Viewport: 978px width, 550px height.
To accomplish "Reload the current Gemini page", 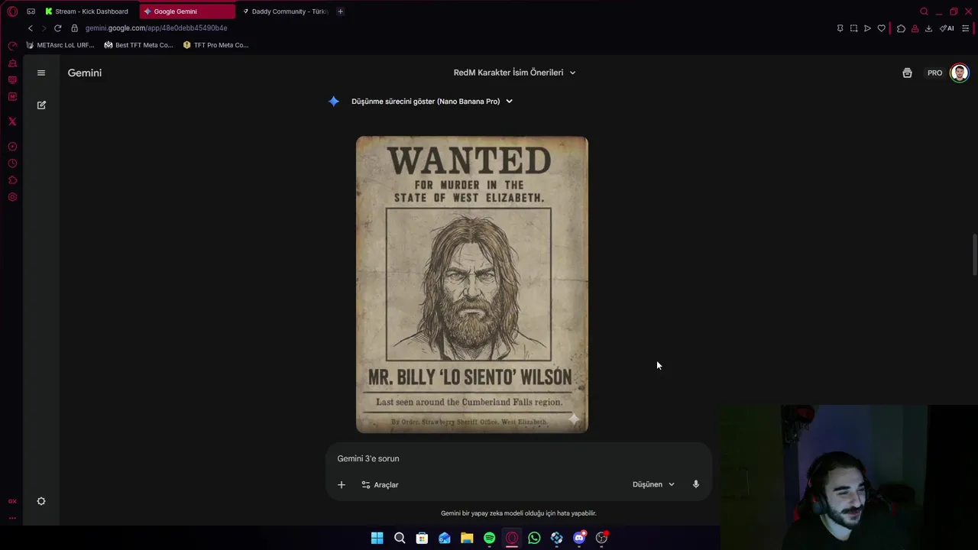I will (57, 28).
